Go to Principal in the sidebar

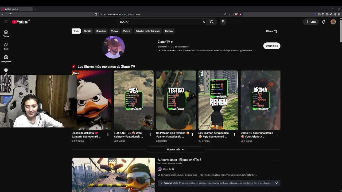6,34
